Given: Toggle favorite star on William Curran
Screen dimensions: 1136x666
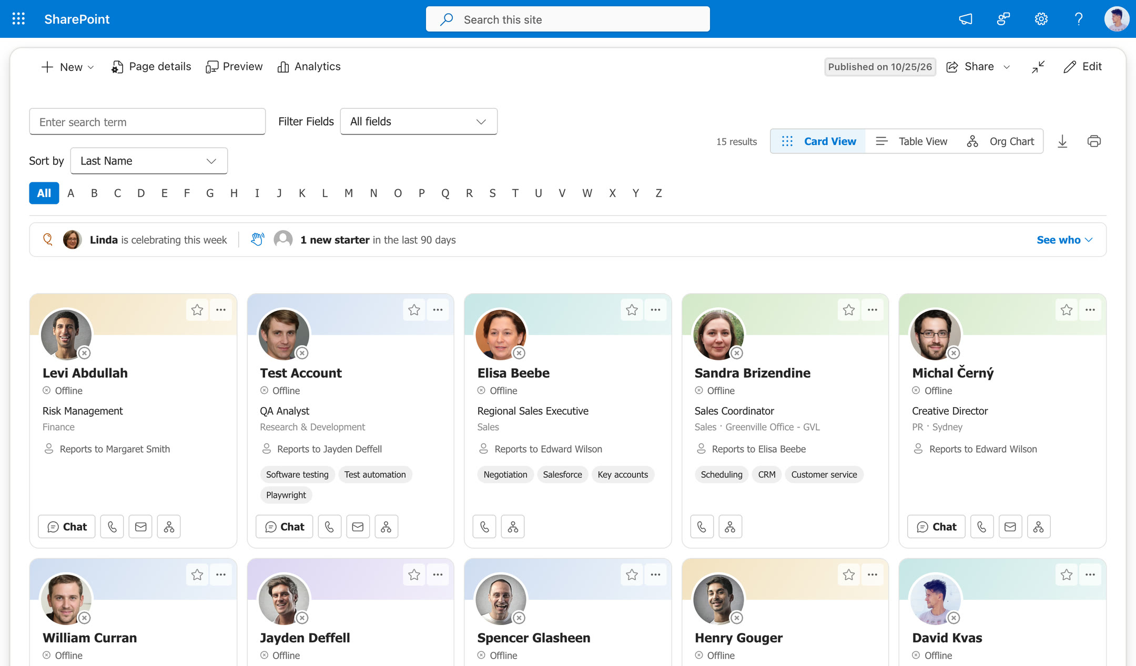Looking at the screenshot, I should coord(197,575).
